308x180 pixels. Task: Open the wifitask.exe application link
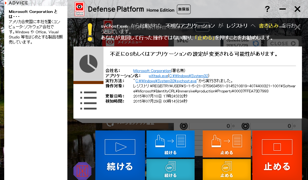point(158,76)
